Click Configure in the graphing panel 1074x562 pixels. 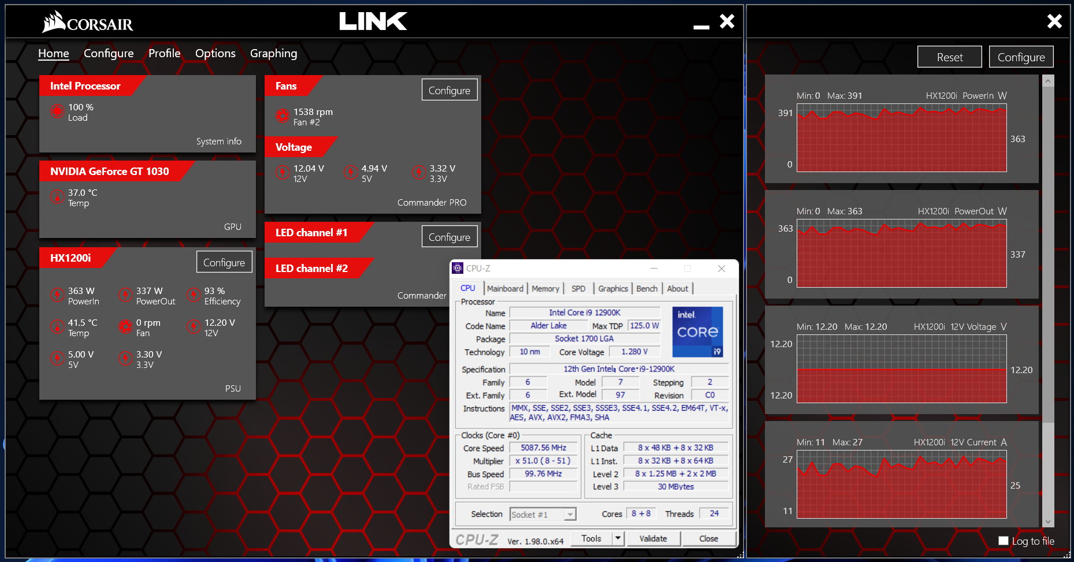pos(1021,57)
